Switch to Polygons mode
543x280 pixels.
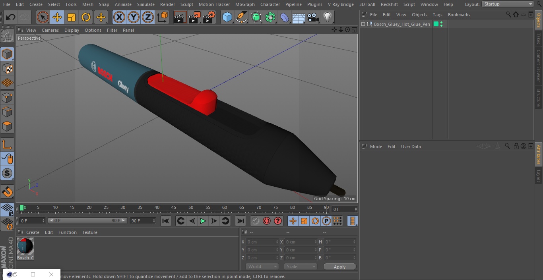7,126
